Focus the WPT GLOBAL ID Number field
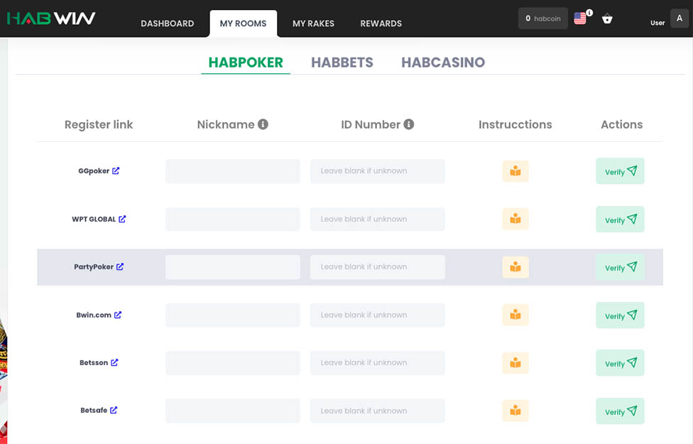The image size is (693, 444). point(378,219)
